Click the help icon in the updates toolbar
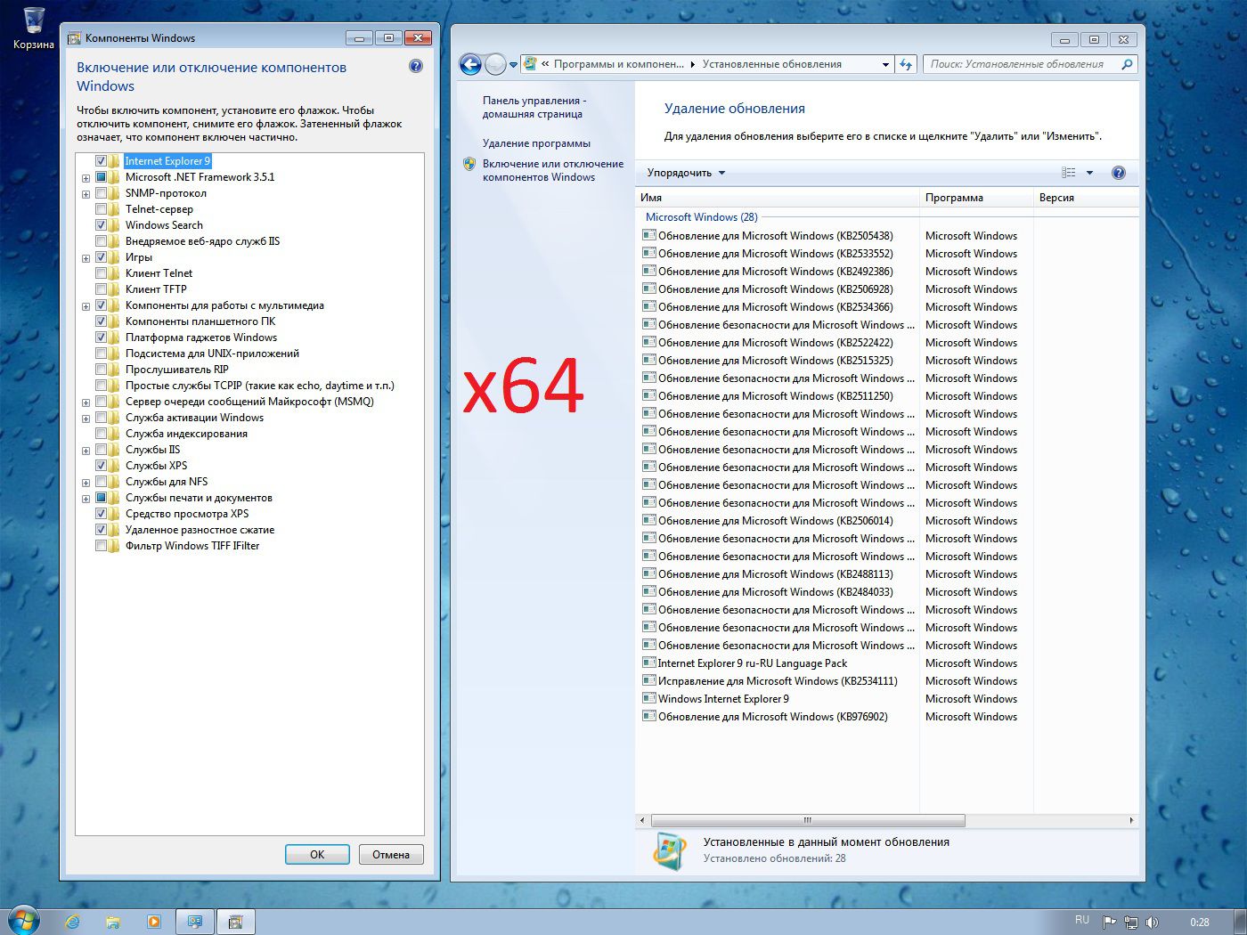 [x=1119, y=173]
